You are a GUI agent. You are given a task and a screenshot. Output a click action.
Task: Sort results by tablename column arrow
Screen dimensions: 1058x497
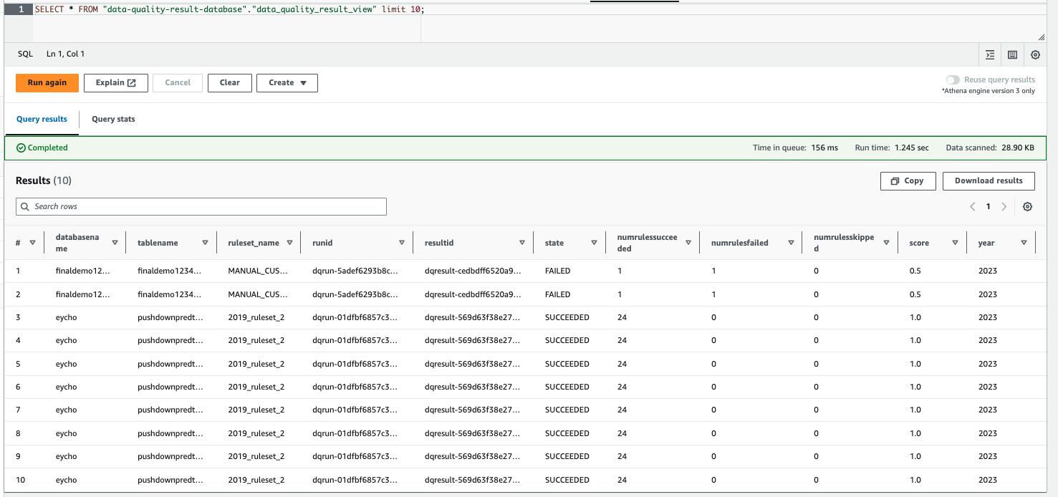(205, 243)
